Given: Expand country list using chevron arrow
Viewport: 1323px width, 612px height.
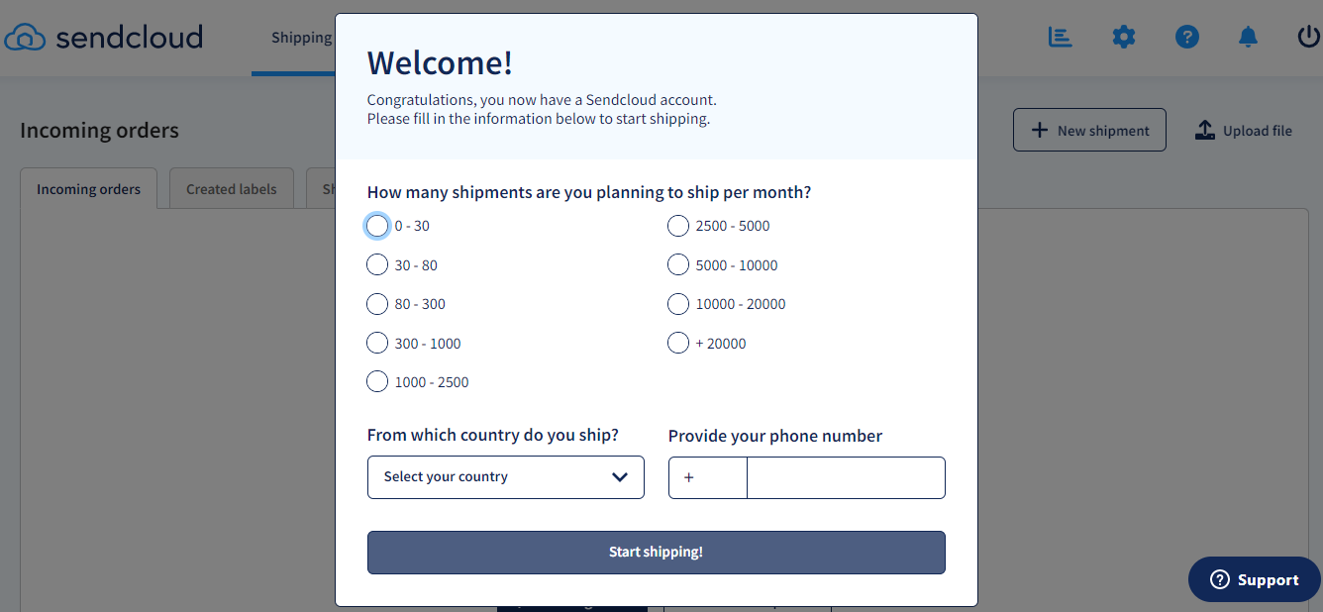Looking at the screenshot, I should (x=620, y=477).
